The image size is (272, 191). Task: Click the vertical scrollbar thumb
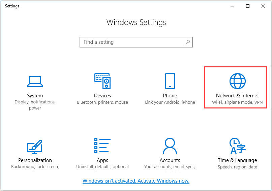270,87
